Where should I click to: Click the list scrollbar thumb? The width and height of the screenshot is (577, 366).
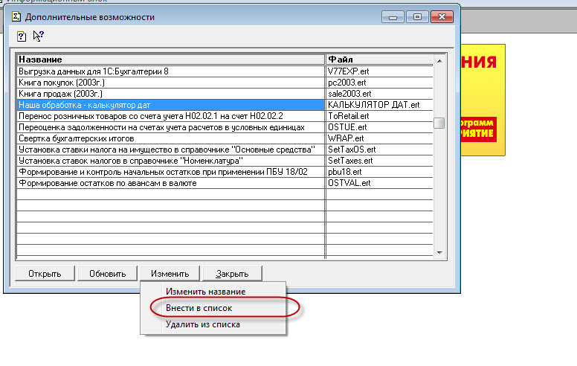coord(439,123)
